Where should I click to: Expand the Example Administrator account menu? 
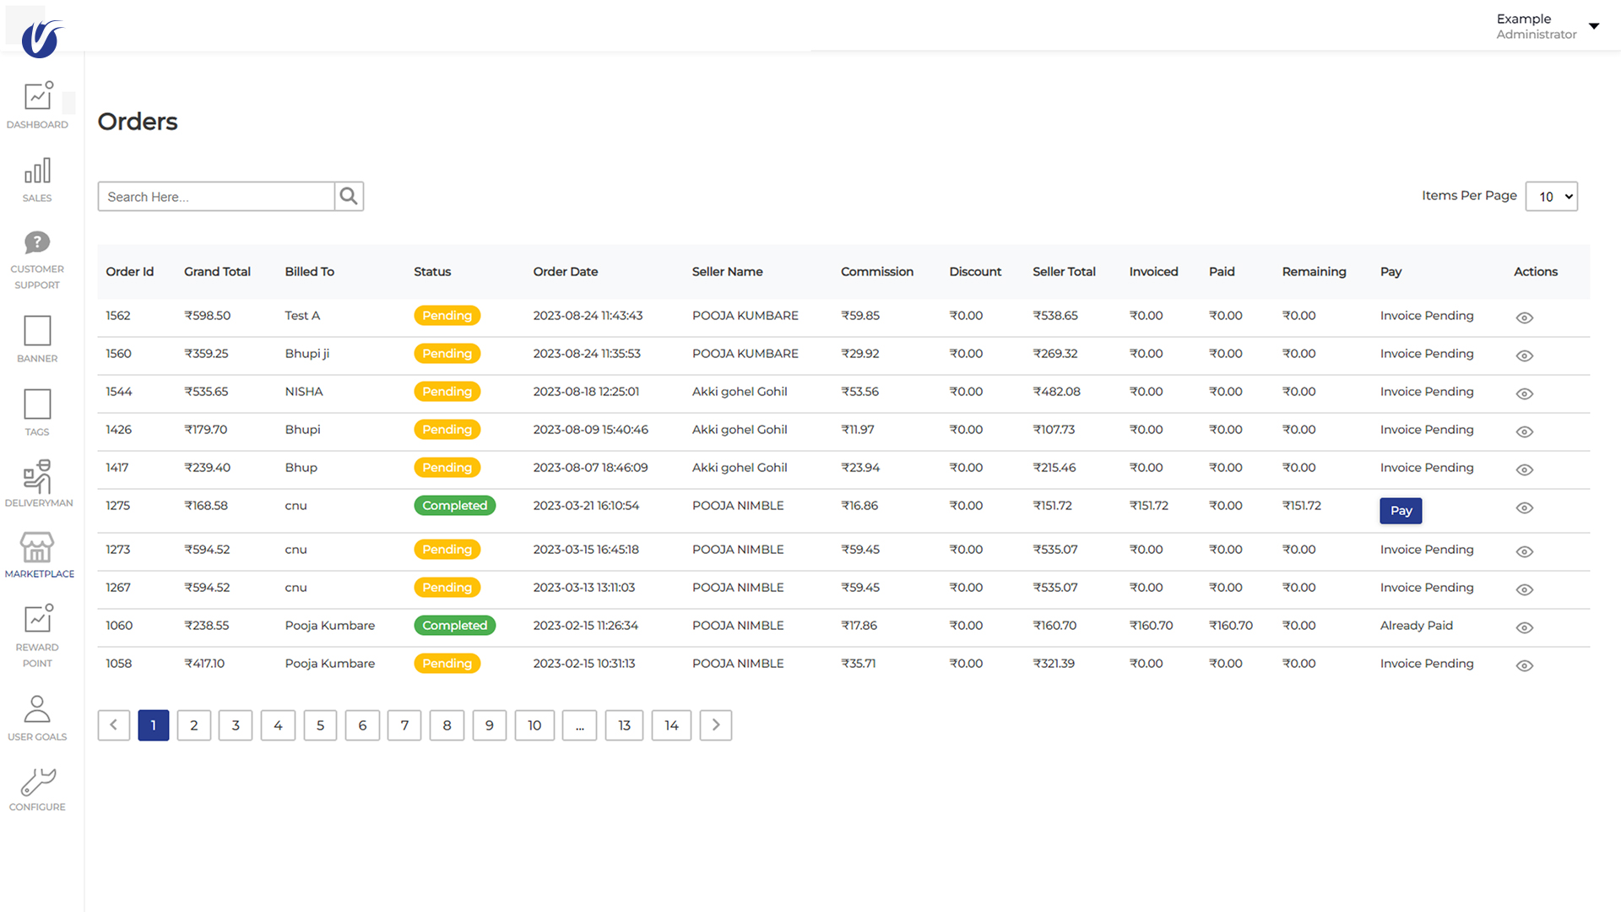[x=1593, y=26]
